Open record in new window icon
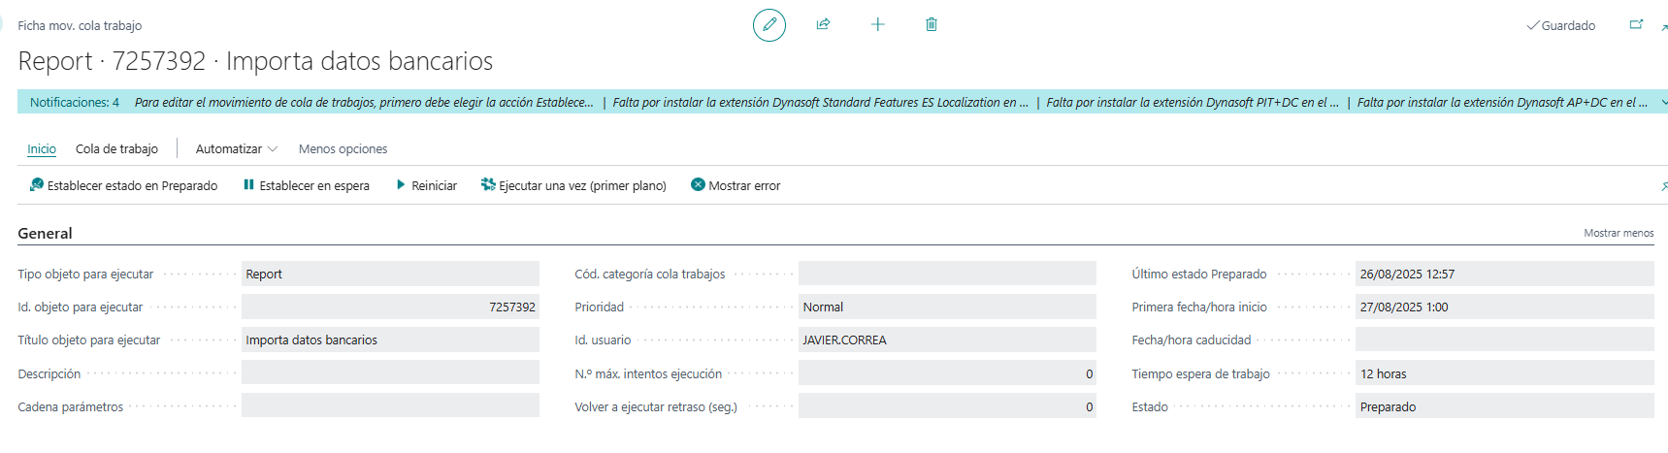Viewport: 1668px width, 453px height. point(1636,25)
